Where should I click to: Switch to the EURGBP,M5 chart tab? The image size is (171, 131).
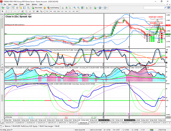[20, 123]
